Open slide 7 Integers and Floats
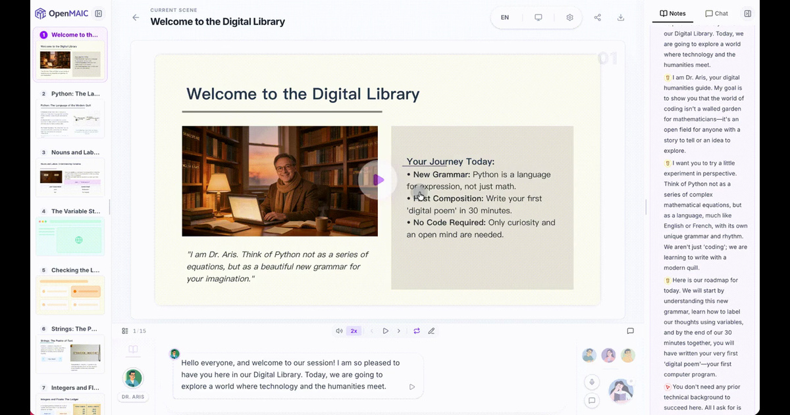The width and height of the screenshot is (790, 415). pyautogui.click(x=70, y=398)
